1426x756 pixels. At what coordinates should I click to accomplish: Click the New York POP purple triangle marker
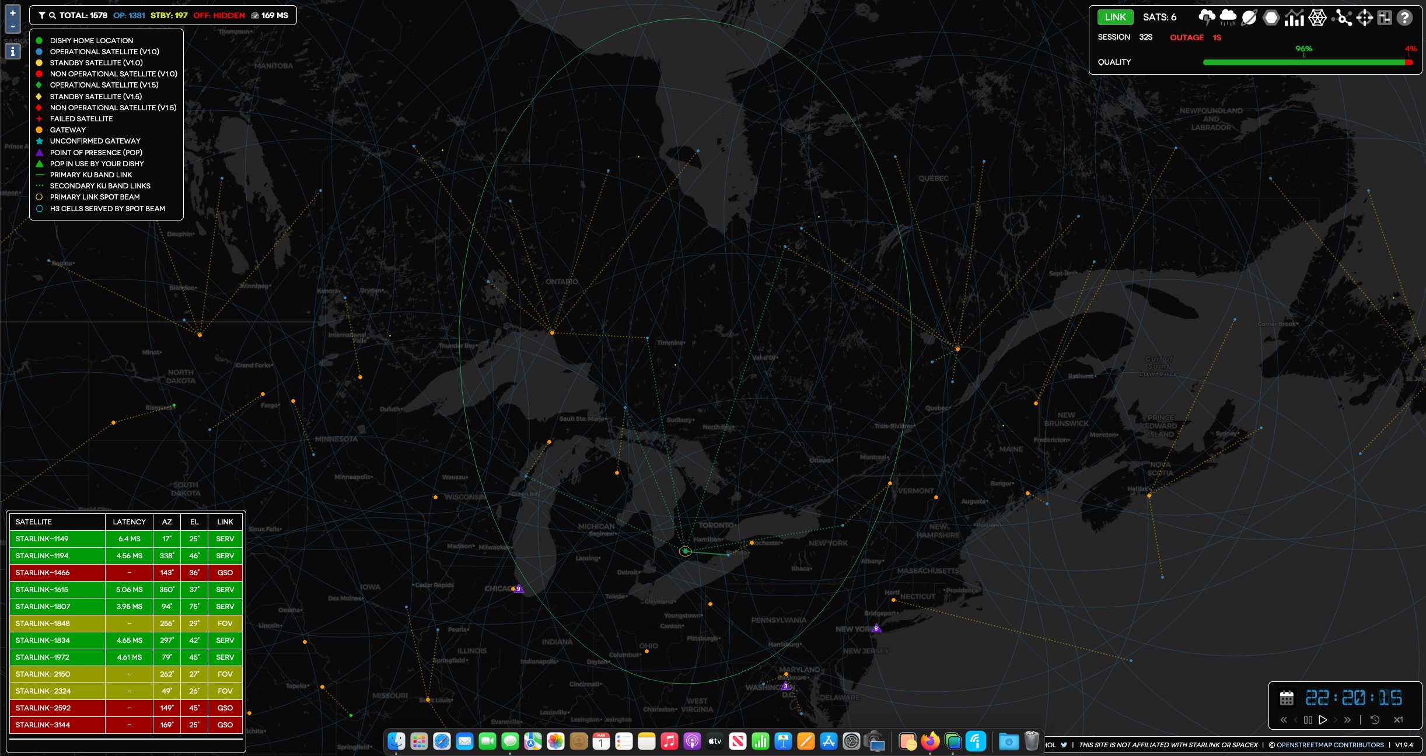[876, 628]
